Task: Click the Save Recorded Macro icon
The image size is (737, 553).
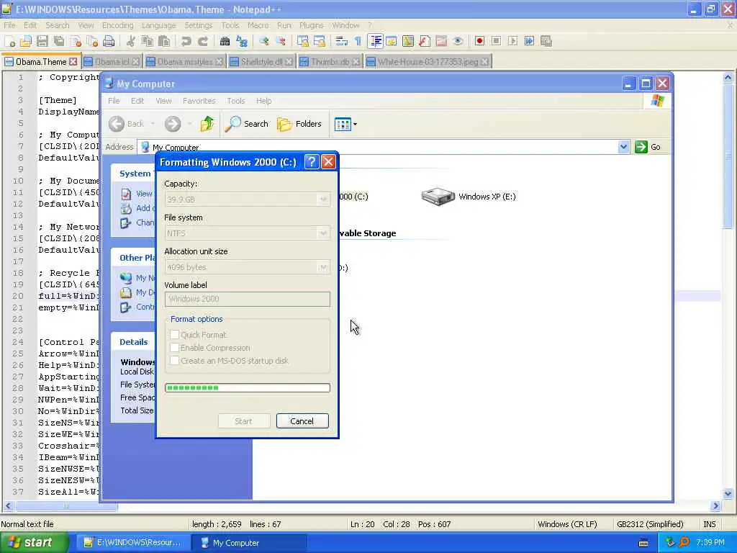Action: (546, 41)
